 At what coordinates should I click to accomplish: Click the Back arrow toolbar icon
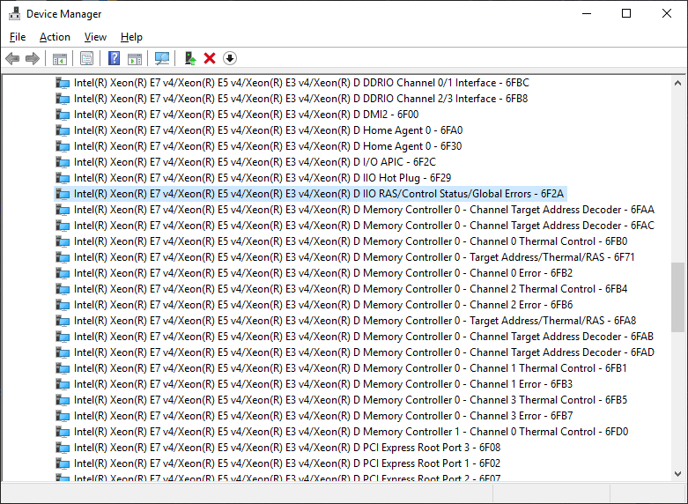[x=12, y=58]
